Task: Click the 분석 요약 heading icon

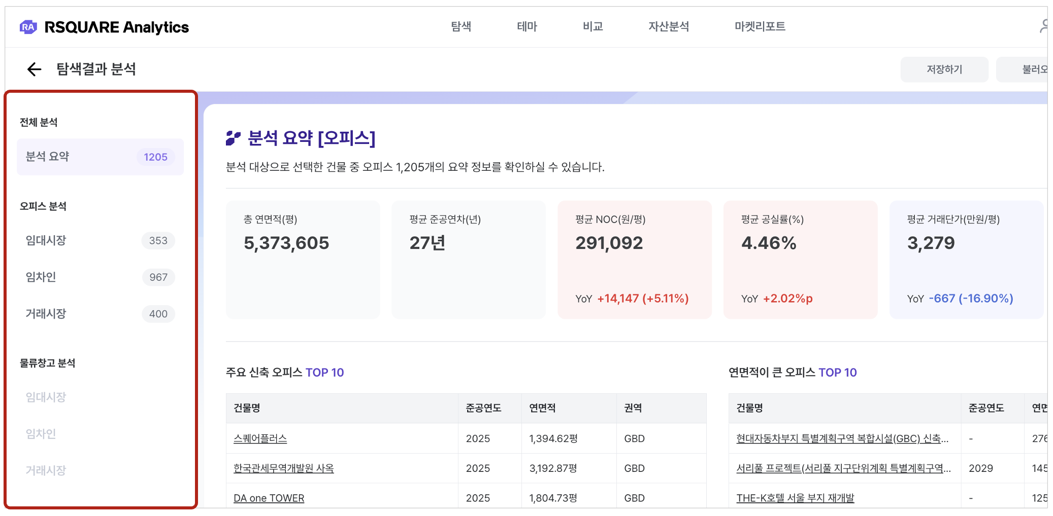Action: click(233, 138)
